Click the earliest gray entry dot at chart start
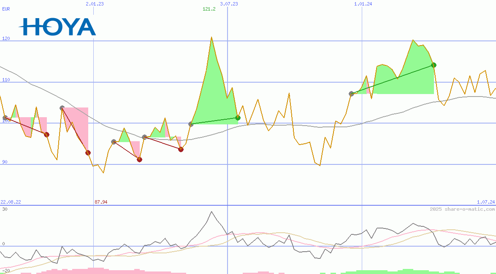 (x=5, y=118)
